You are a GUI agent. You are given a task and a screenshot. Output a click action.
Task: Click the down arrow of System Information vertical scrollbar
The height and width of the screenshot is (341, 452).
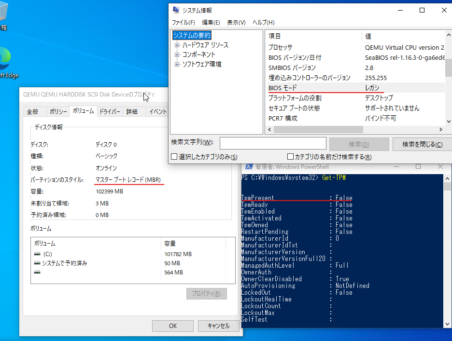click(x=449, y=122)
